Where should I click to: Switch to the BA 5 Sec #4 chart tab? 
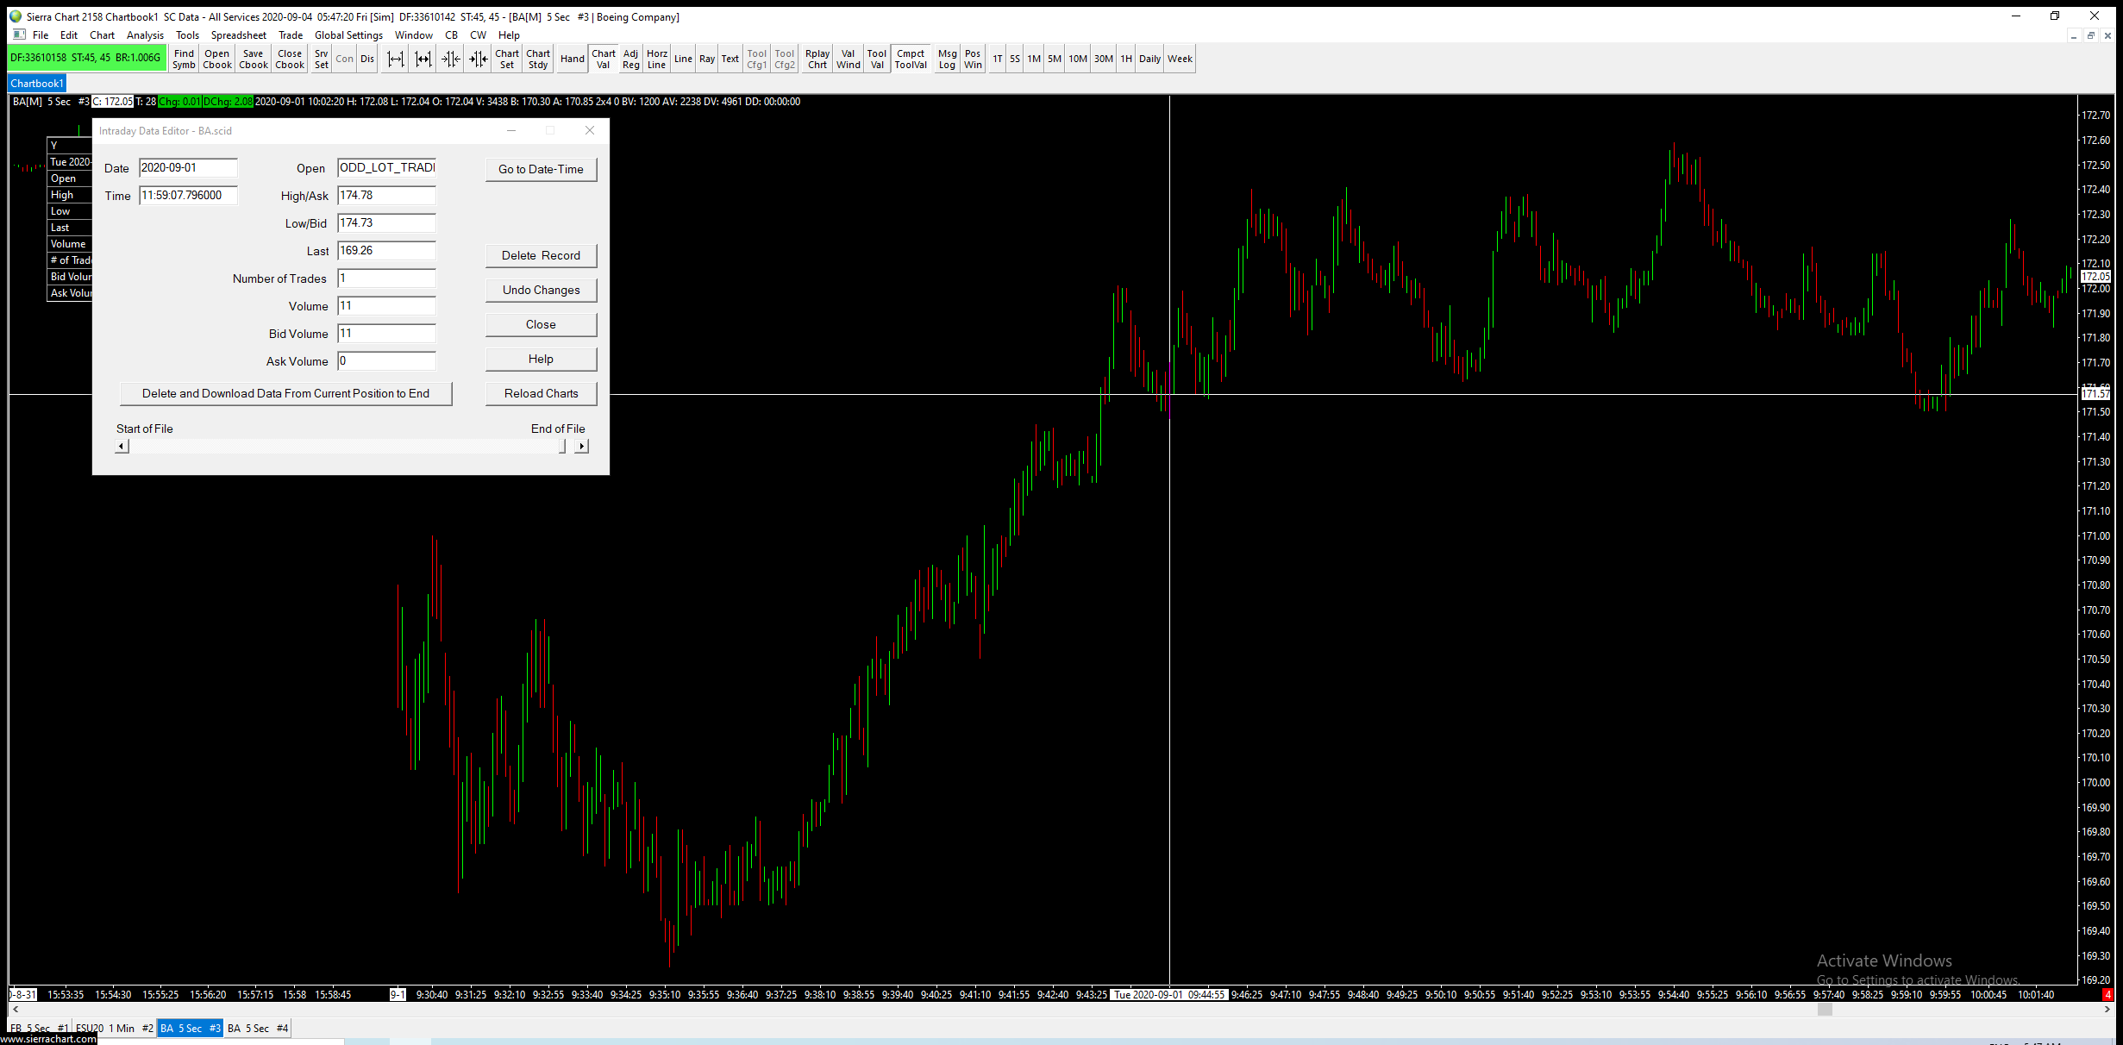[258, 1028]
